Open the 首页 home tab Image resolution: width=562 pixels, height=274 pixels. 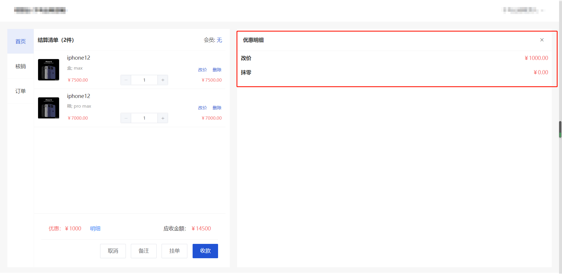coord(20,42)
